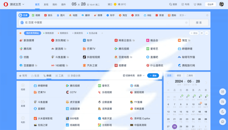
Task: Select the 淘宝 search engine
Action: point(123,15)
